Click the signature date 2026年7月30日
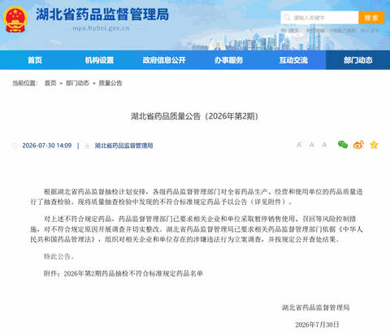The height and width of the screenshot is (335, 390). point(317,324)
